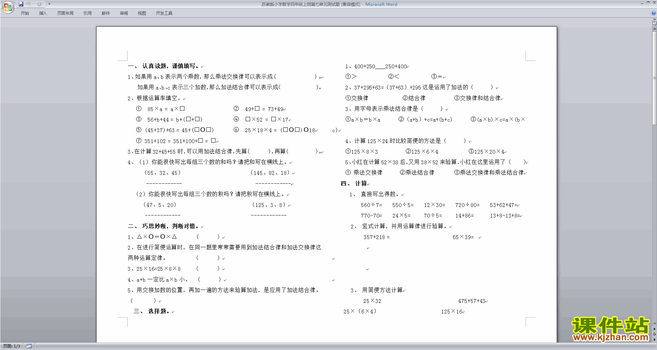Click the vertical scrollbar up arrow
Viewport: 657px width, 350px height.
[x=654, y=29]
